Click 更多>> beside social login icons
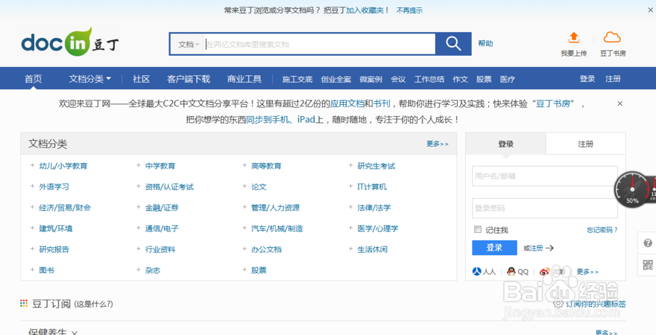The width and height of the screenshot is (656, 335). 587,272
